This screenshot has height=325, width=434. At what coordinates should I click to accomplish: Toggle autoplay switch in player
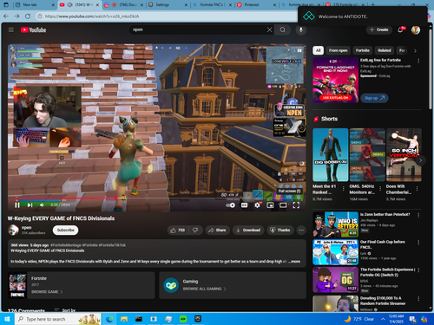(x=230, y=205)
